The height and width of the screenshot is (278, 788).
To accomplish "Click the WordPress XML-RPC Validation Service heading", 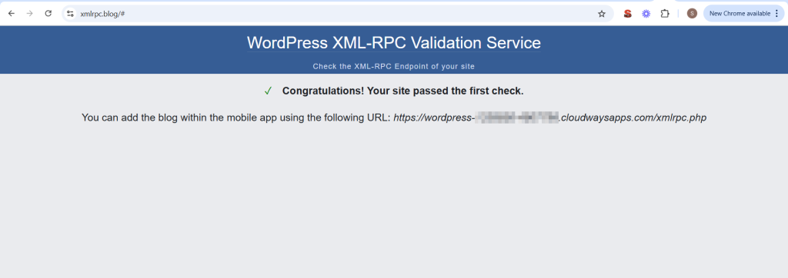I will (x=393, y=43).
